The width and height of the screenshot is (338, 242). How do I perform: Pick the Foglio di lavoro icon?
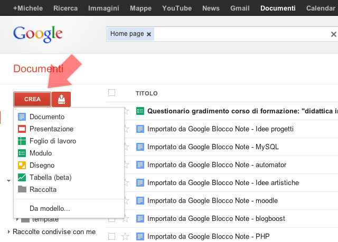pos(22,141)
